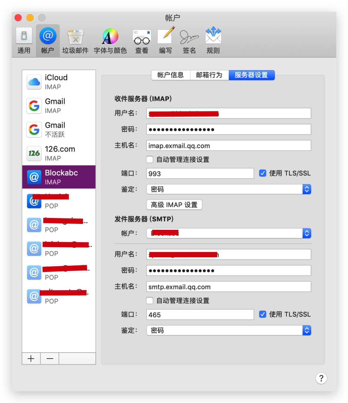Open 高级 IMAP 设置

tap(174, 204)
